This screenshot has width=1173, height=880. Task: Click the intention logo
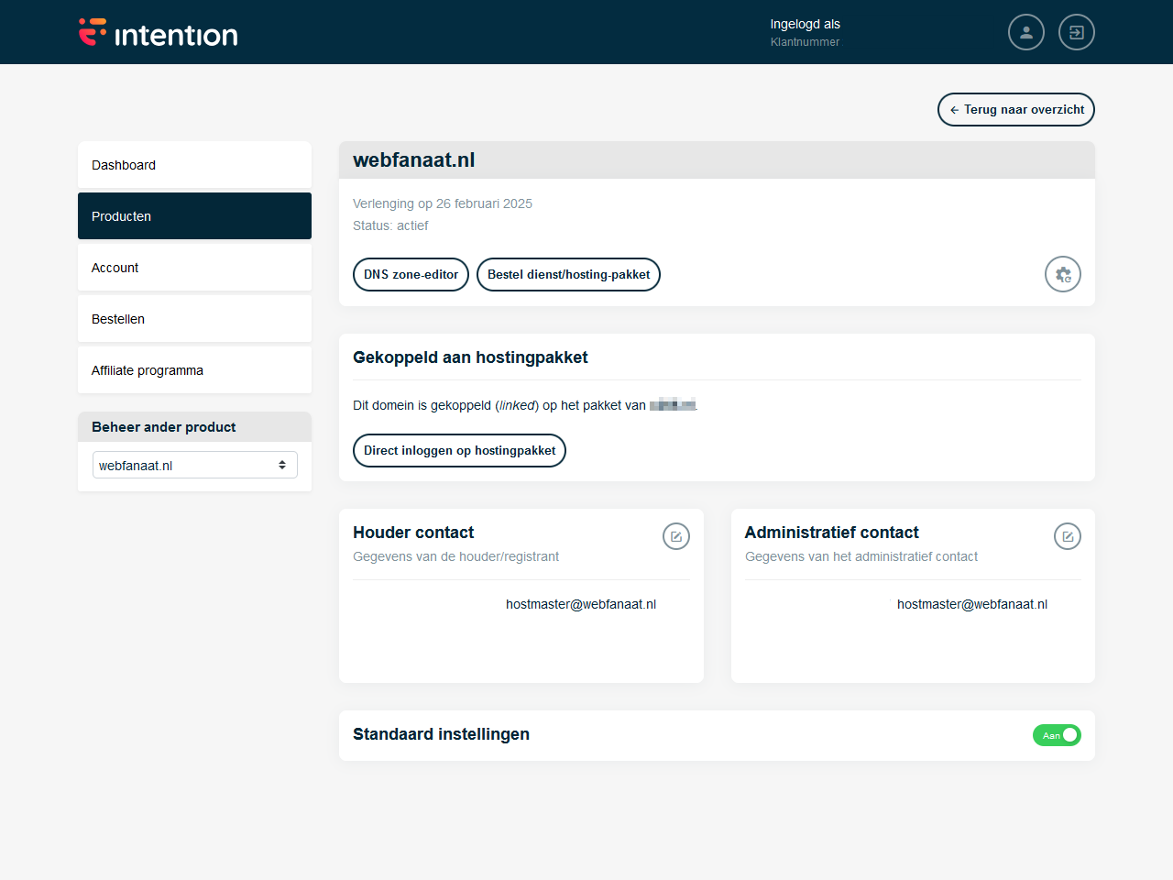click(x=158, y=33)
